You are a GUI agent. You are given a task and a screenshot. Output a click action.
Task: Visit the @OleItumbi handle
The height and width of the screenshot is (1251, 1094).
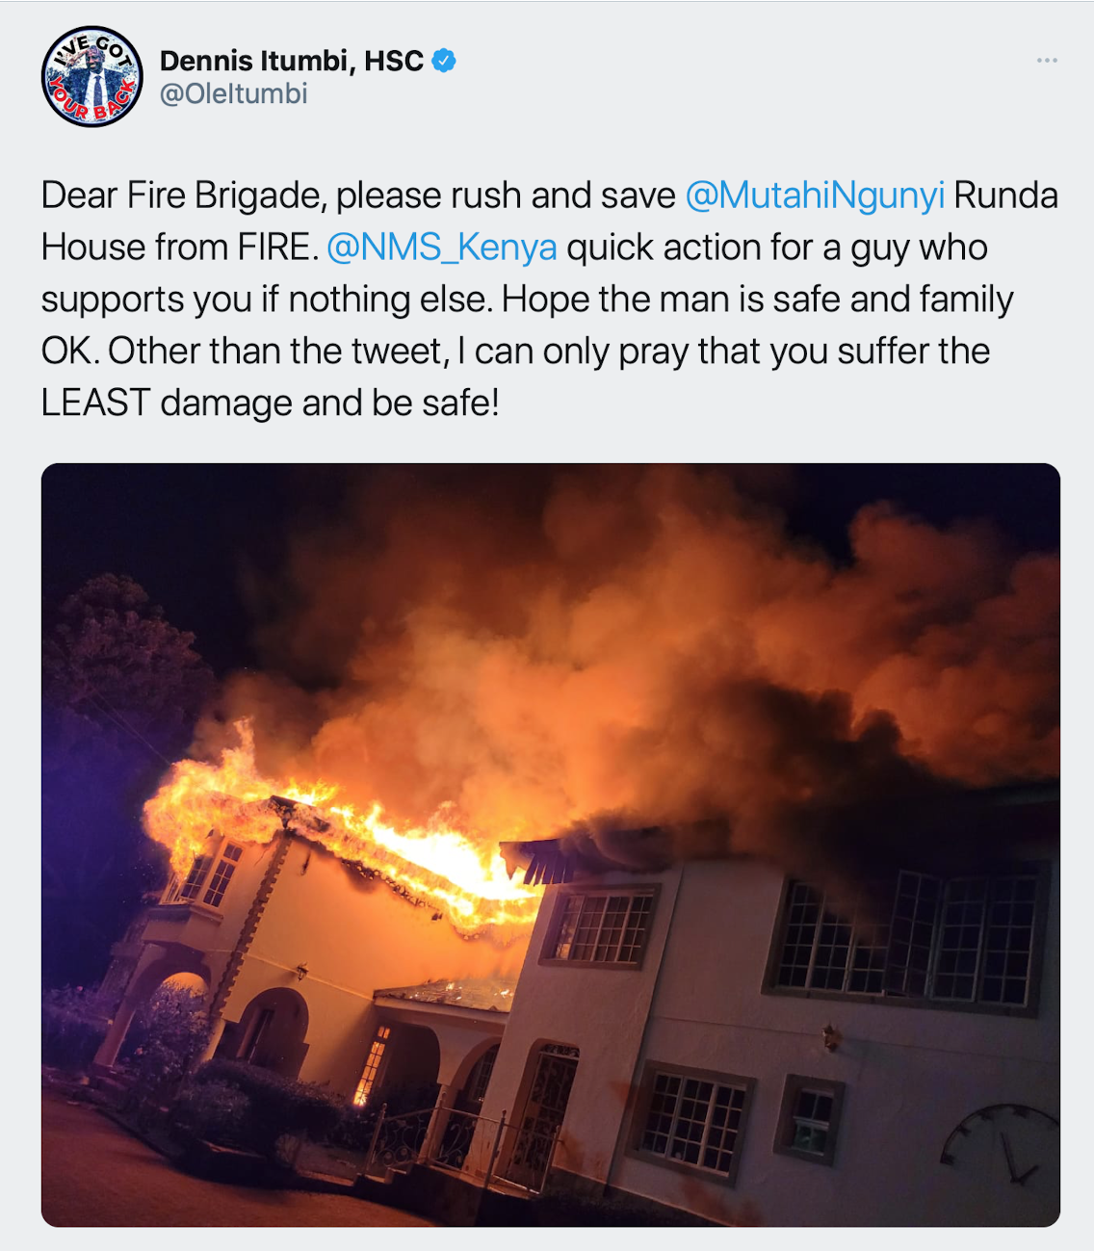tap(234, 93)
